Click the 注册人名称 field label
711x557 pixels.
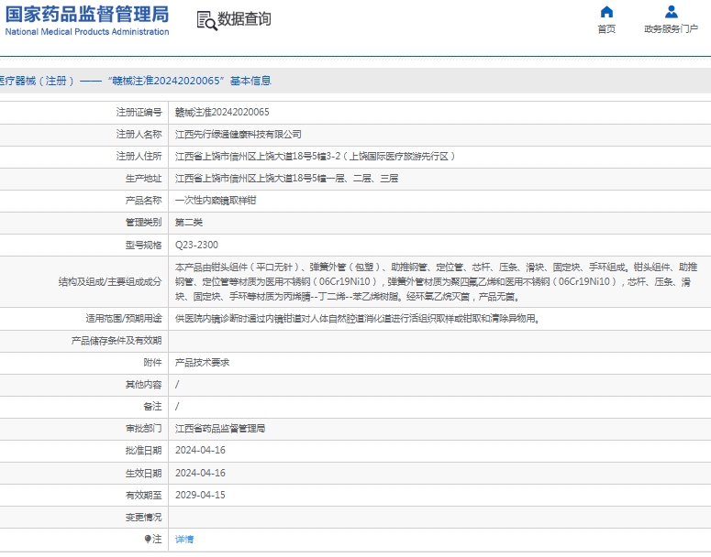click(139, 134)
